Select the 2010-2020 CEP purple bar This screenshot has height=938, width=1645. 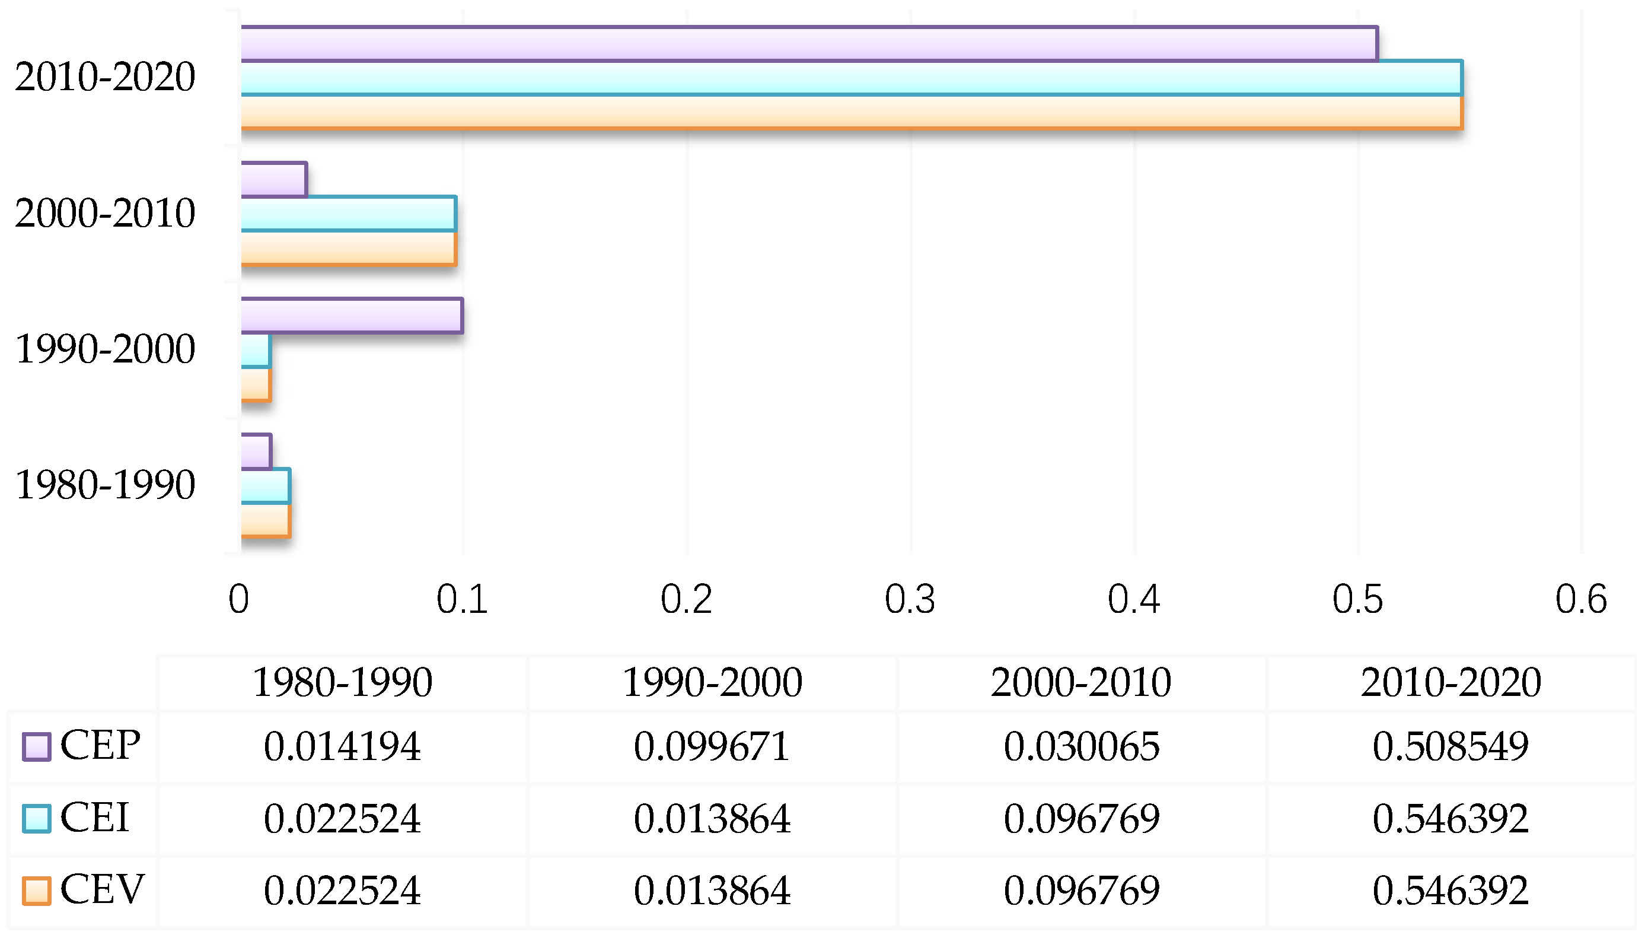click(x=808, y=44)
